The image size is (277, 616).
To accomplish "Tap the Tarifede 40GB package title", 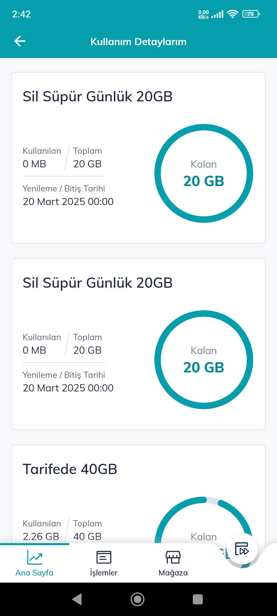I will point(70,469).
